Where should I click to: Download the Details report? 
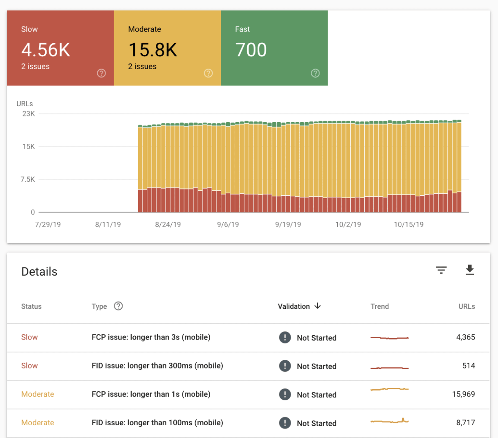pyautogui.click(x=470, y=270)
